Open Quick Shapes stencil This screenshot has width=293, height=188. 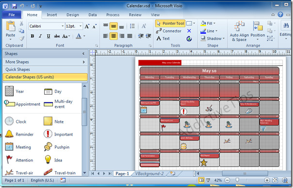(45, 69)
